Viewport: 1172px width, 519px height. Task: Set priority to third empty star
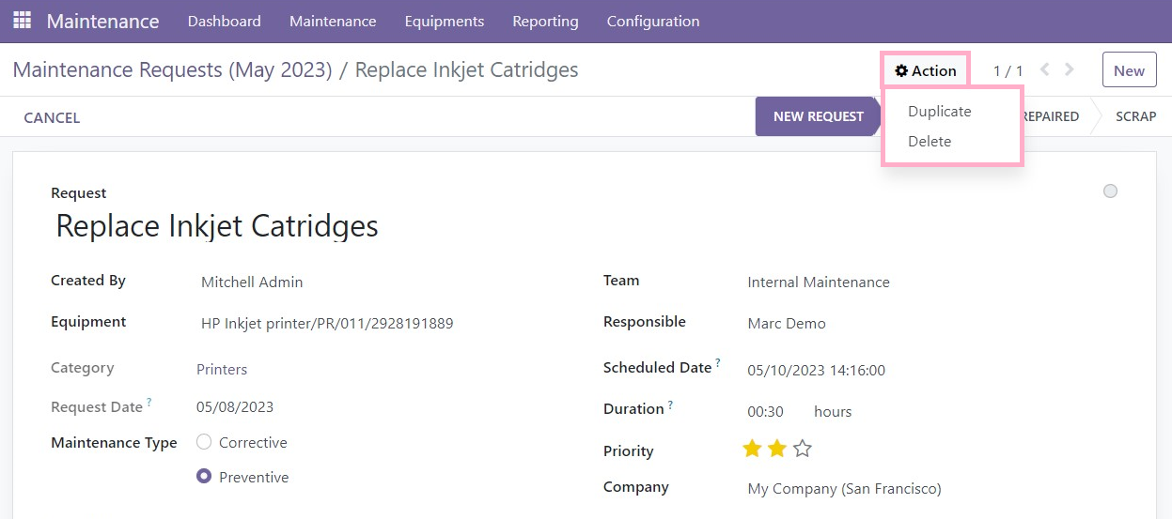(802, 449)
